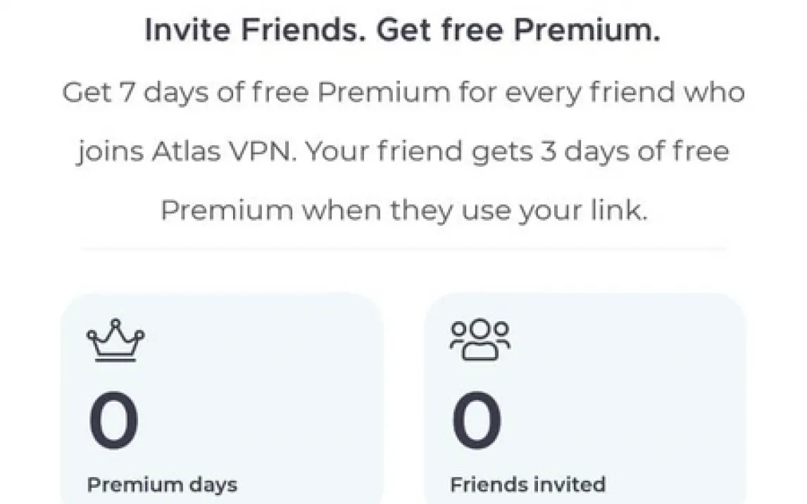Click the word "Premium" starting the last line

226,210
